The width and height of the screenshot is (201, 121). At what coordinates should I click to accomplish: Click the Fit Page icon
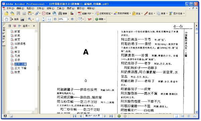[x=43, y=19]
